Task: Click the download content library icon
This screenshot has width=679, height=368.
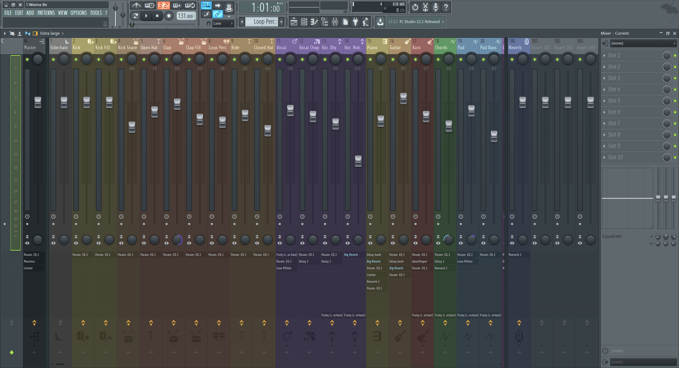Action: click(380, 22)
